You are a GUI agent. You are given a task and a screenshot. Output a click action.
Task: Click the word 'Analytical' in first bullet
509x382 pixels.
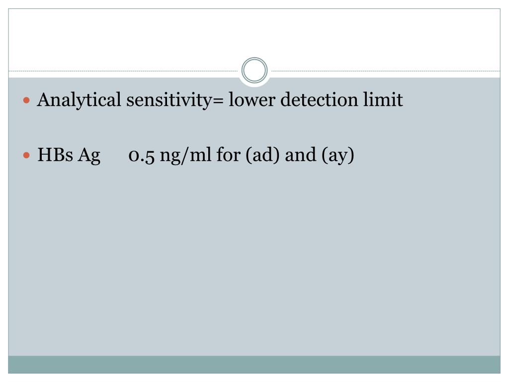[x=79, y=100]
